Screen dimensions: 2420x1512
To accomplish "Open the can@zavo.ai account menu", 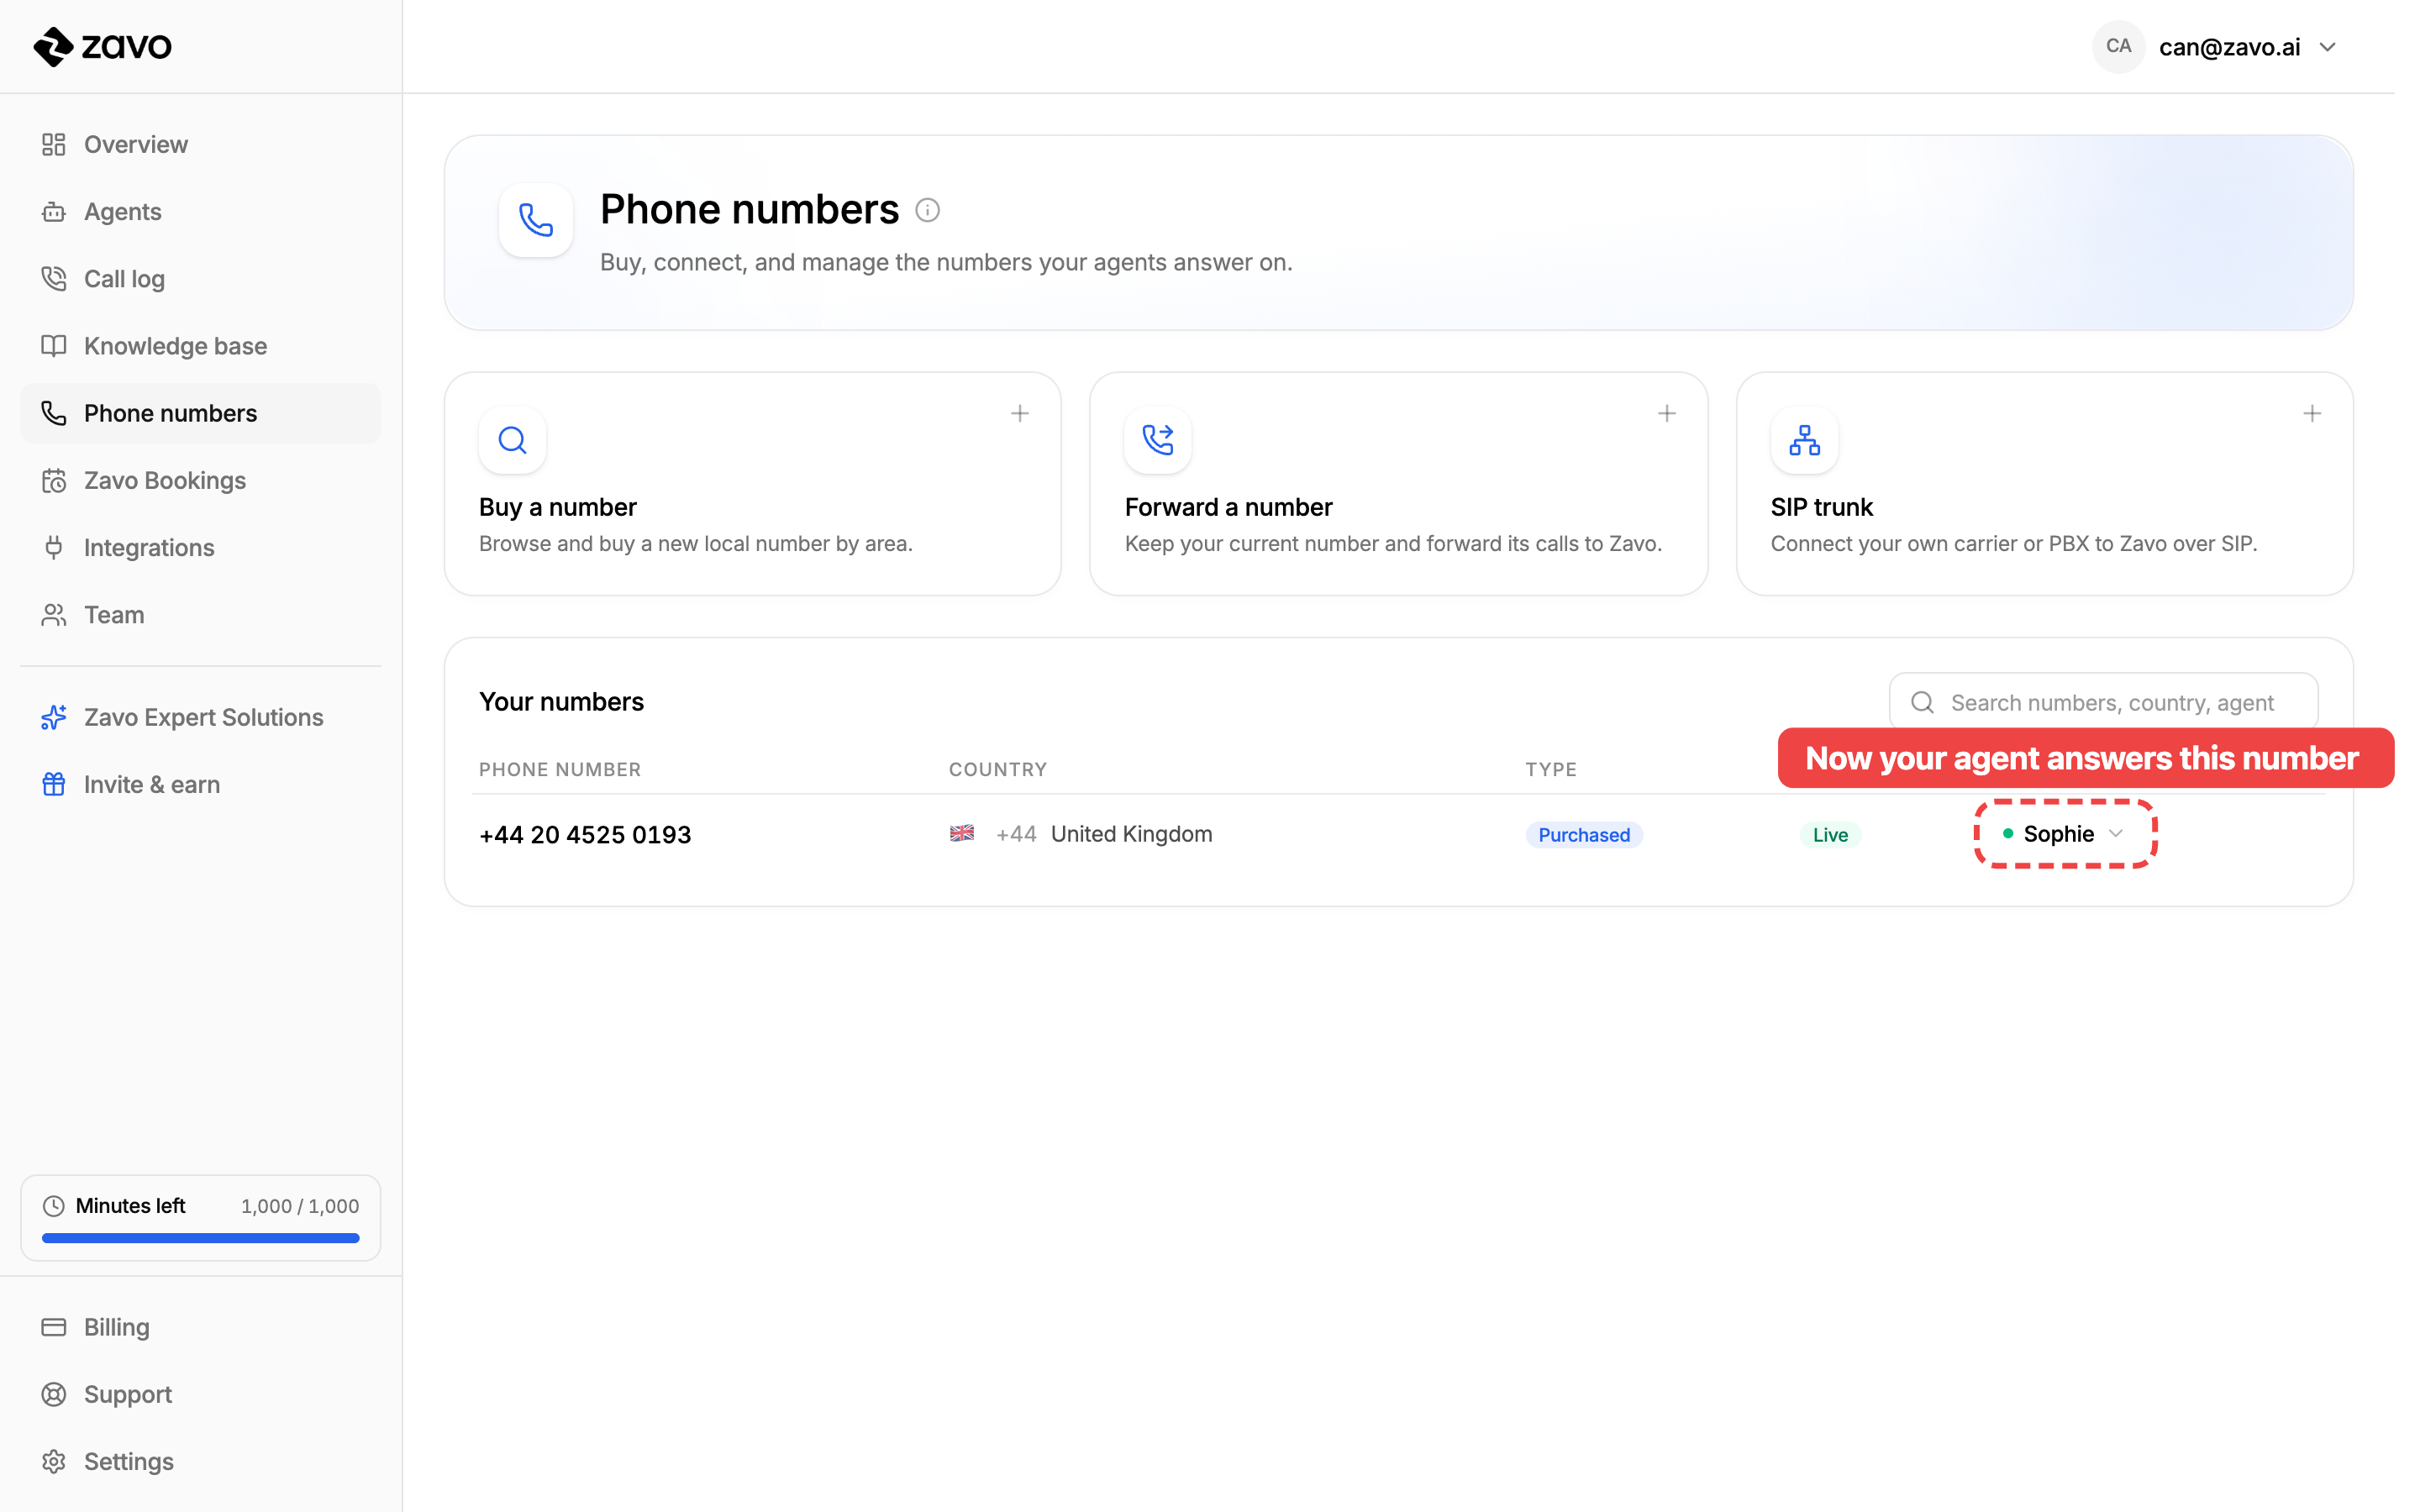I will (x=2216, y=47).
